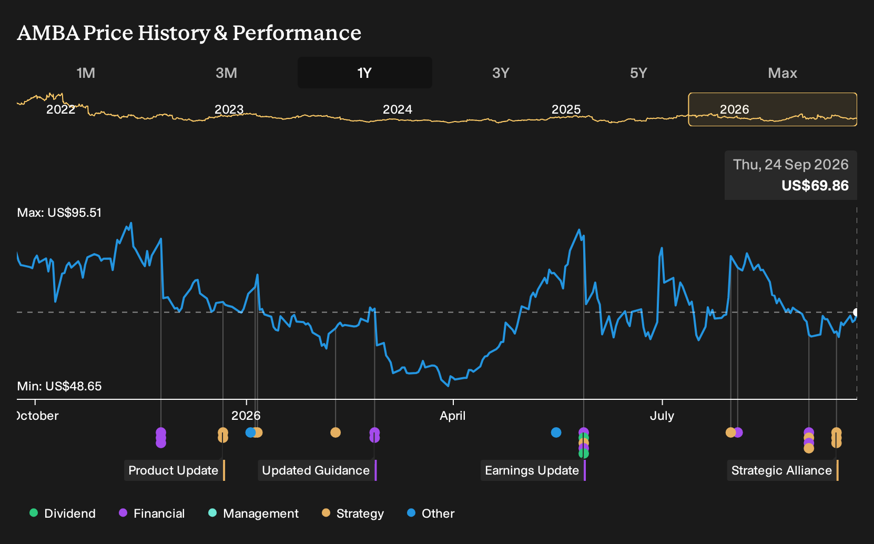Click the July axis label
The height and width of the screenshot is (544, 874).
coord(662,416)
